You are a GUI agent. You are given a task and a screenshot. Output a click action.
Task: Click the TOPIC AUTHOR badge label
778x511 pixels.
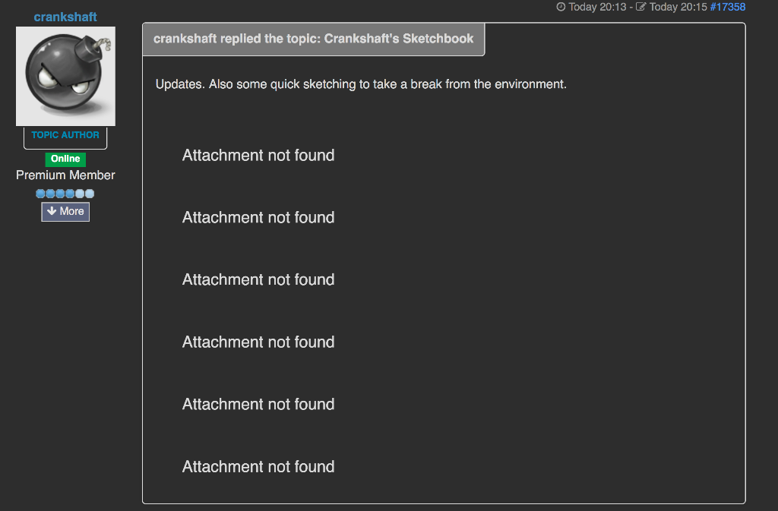65,135
